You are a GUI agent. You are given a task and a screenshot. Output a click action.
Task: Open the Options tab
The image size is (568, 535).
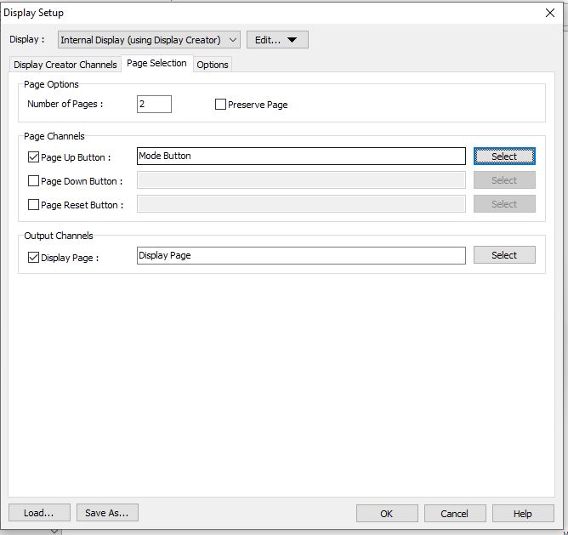[x=213, y=65]
